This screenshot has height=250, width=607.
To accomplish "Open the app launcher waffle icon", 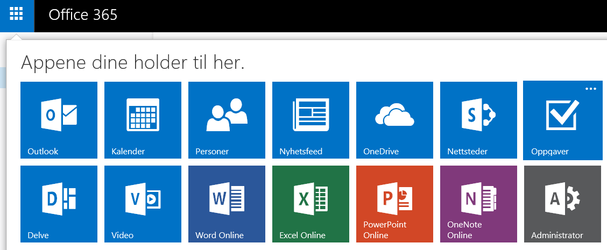I will click(x=17, y=15).
